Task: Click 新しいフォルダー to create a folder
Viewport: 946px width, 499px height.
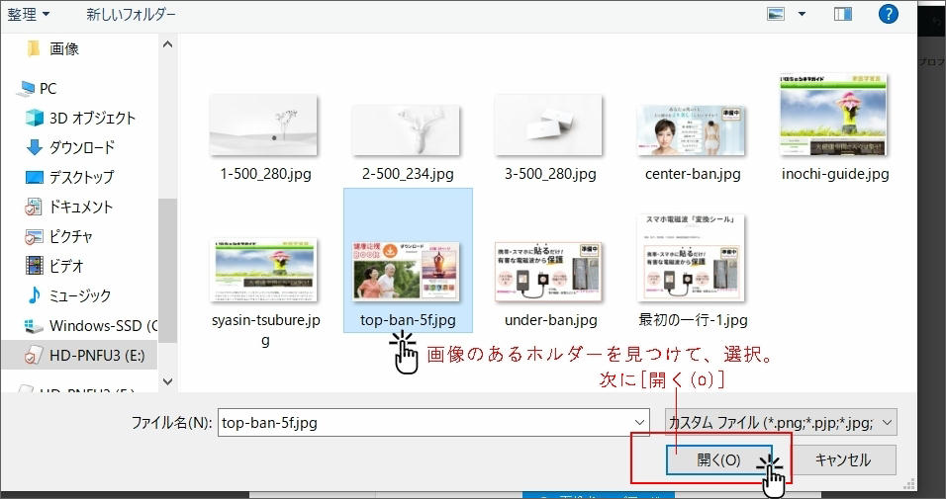Action: pyautogui.click(x=131, y=15)
